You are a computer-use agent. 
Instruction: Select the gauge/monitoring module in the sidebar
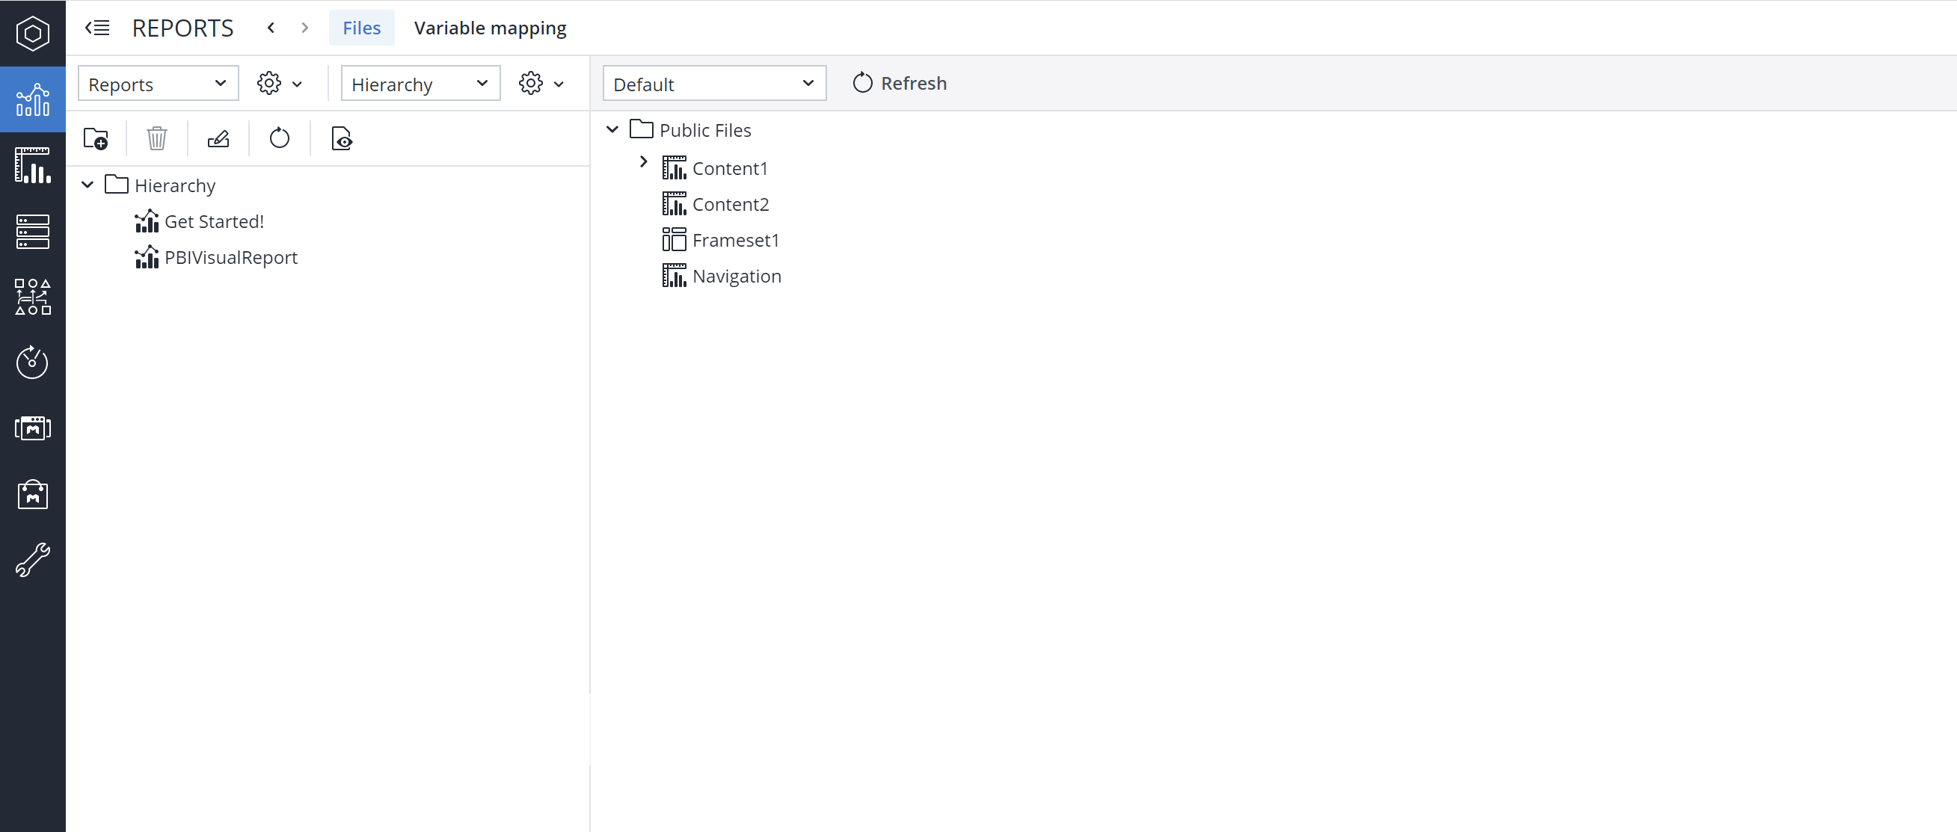[32, 362]
